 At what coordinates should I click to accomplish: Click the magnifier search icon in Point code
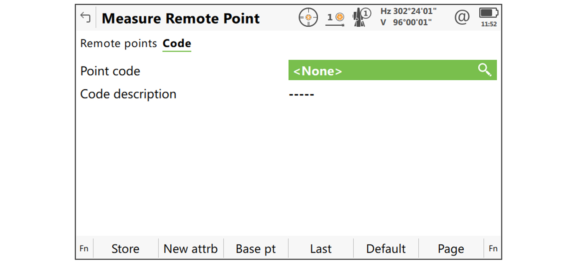click(x=484, y=70)
